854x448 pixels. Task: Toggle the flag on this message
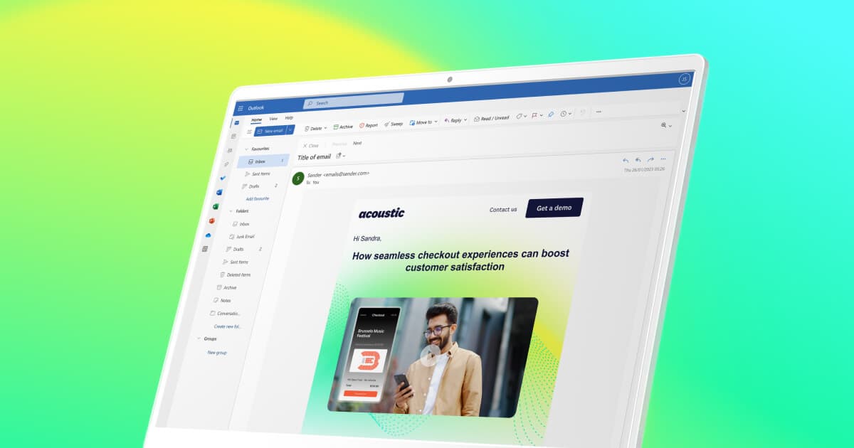(x=534, y=115)
